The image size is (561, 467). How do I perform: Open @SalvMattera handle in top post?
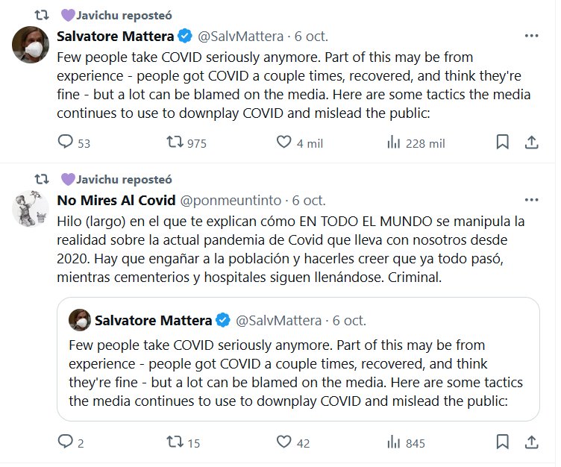coord(241,36)
